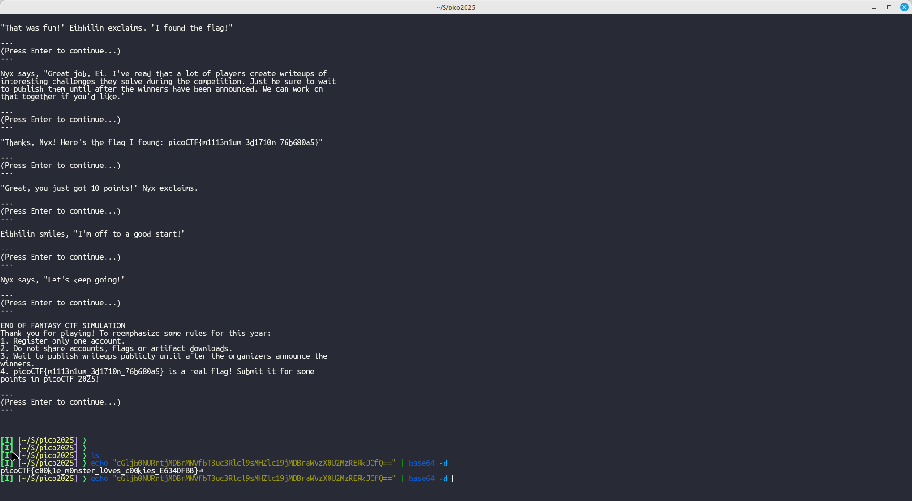Minimize the terminal window
912x501 pixels.
pos(874,7)
